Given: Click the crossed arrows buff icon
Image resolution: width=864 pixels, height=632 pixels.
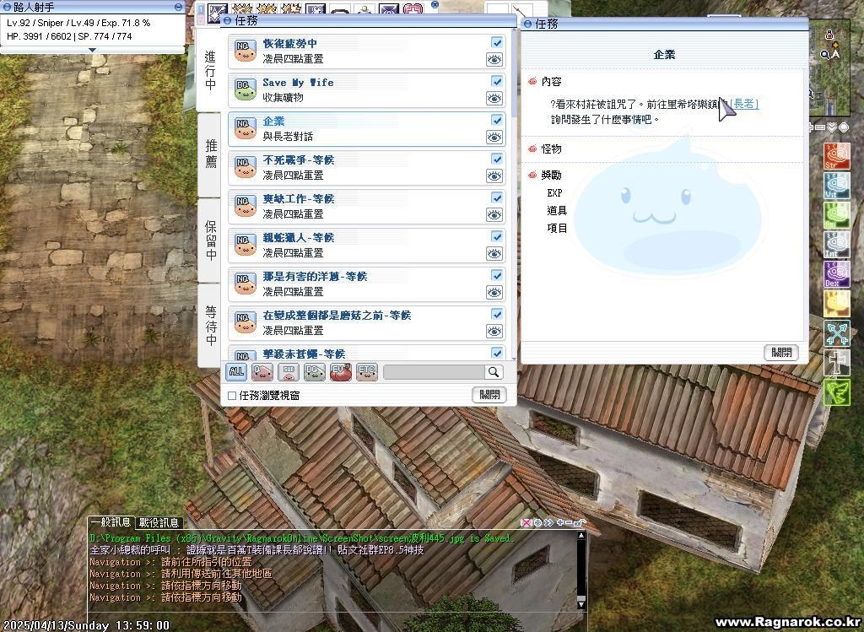Looking at the screenshot, I should pyautogui.click(x=836, y=333).
